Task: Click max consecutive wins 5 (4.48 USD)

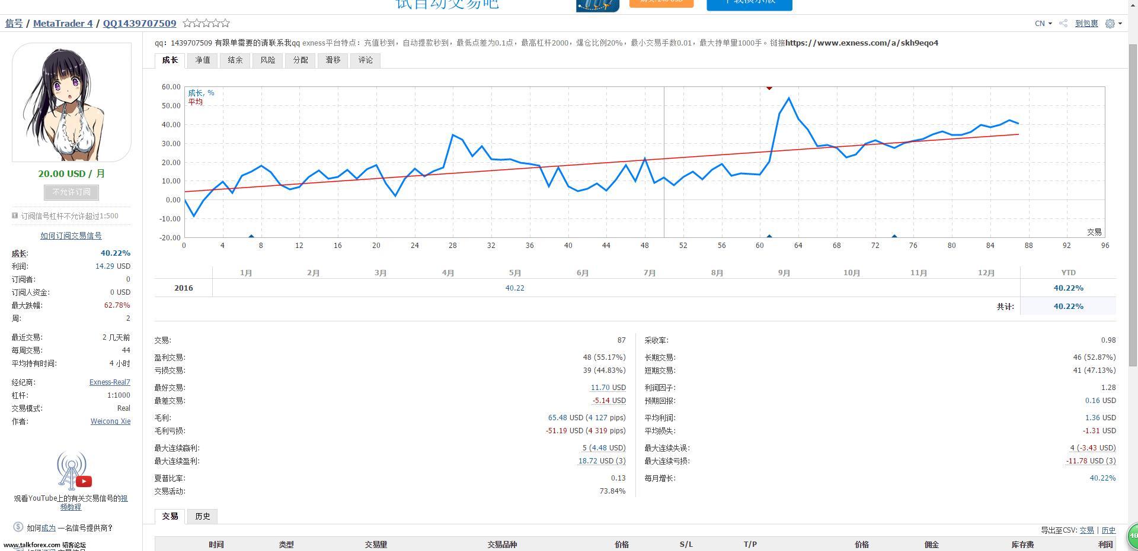Action: coord(604,448)
